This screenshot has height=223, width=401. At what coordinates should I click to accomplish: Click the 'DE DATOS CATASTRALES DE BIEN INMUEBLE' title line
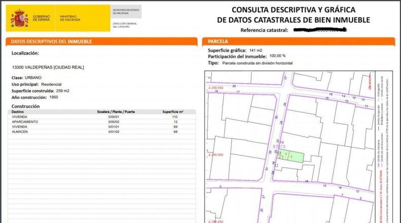click(293, 20)
